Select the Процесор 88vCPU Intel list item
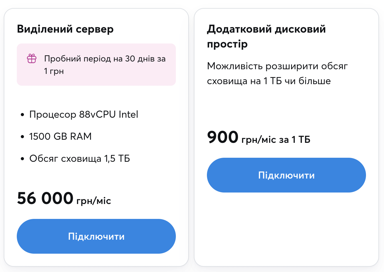Image resolution: width=384 pixels, height=272 pixels. pos(84,115)
